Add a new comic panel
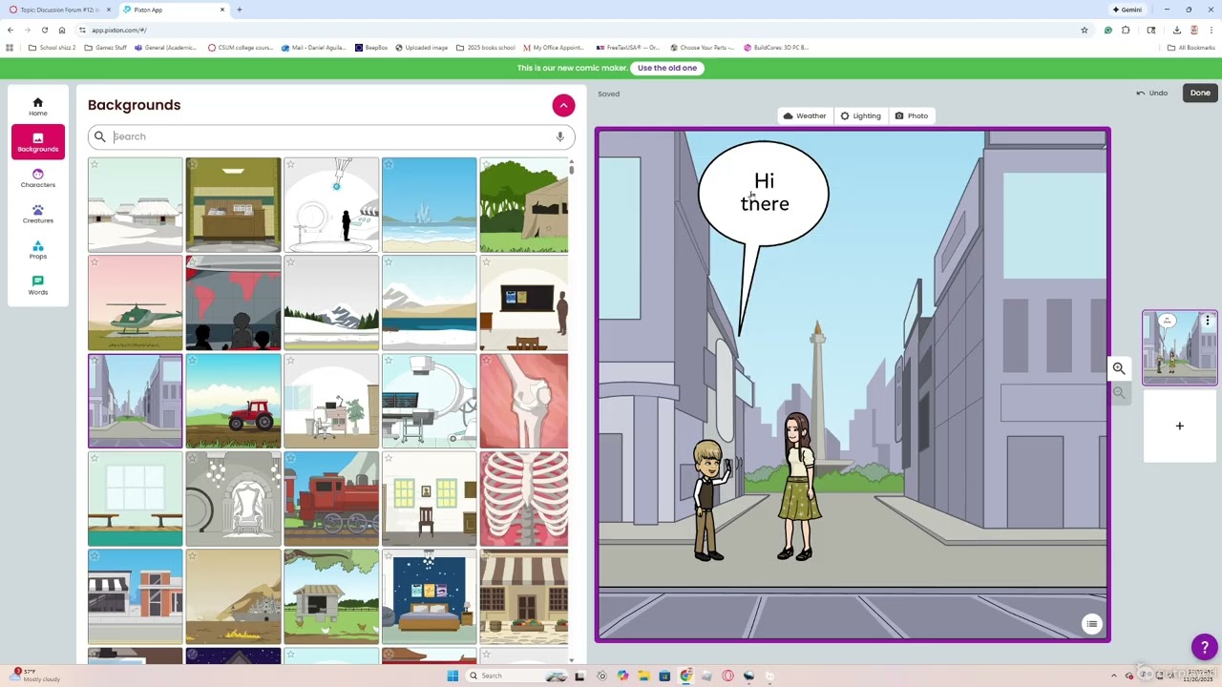Screen dimensions: 1222x687 coord(1179,426)
